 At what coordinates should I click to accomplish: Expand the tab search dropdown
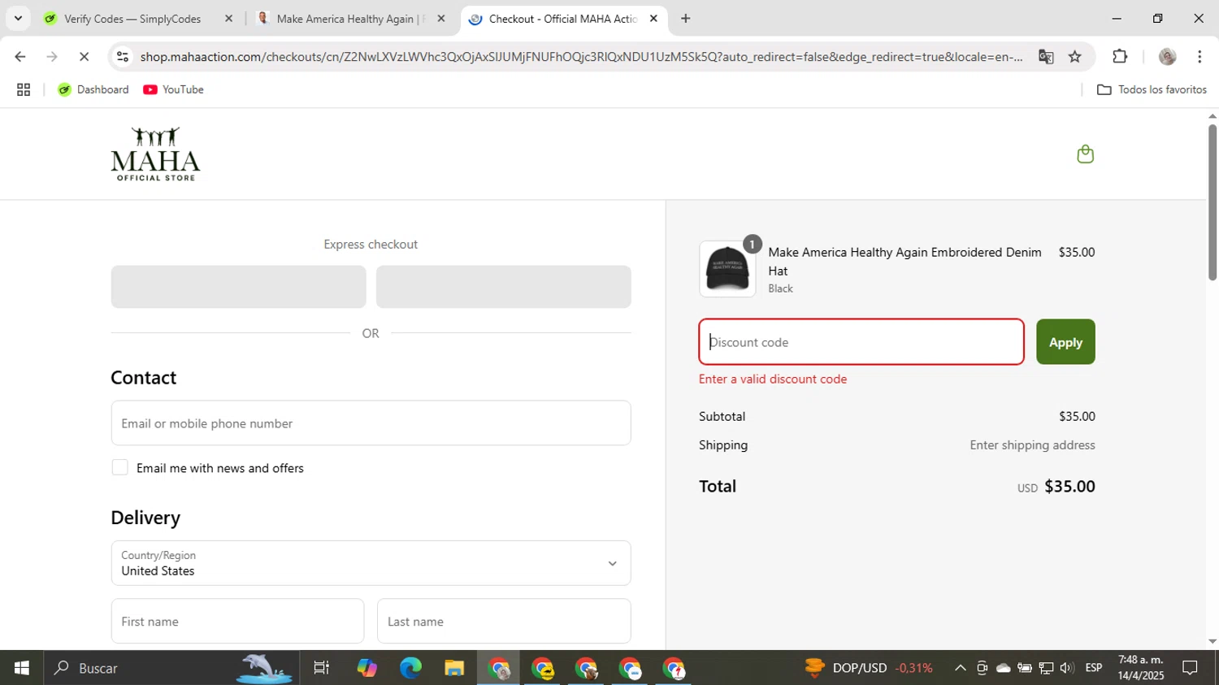coord(18,18)
